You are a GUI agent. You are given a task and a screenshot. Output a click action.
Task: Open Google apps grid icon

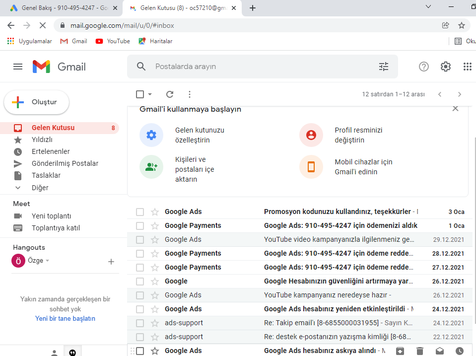467,66
